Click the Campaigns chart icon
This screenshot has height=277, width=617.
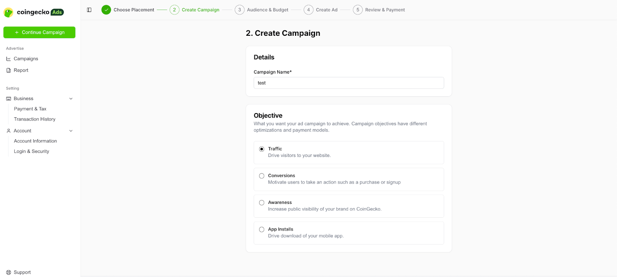(8, 59)
